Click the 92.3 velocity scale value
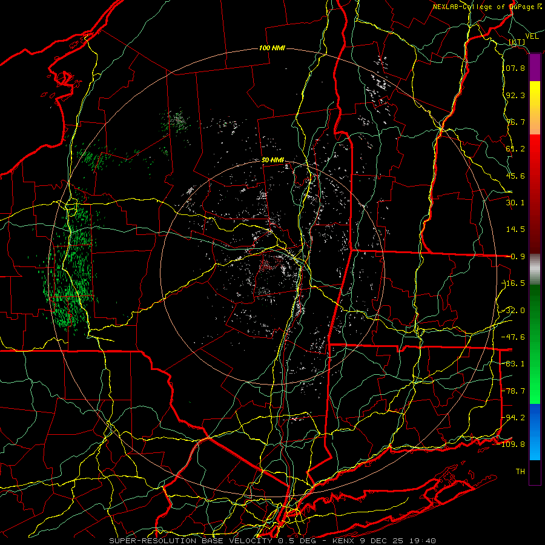 (x=515, y=95)
